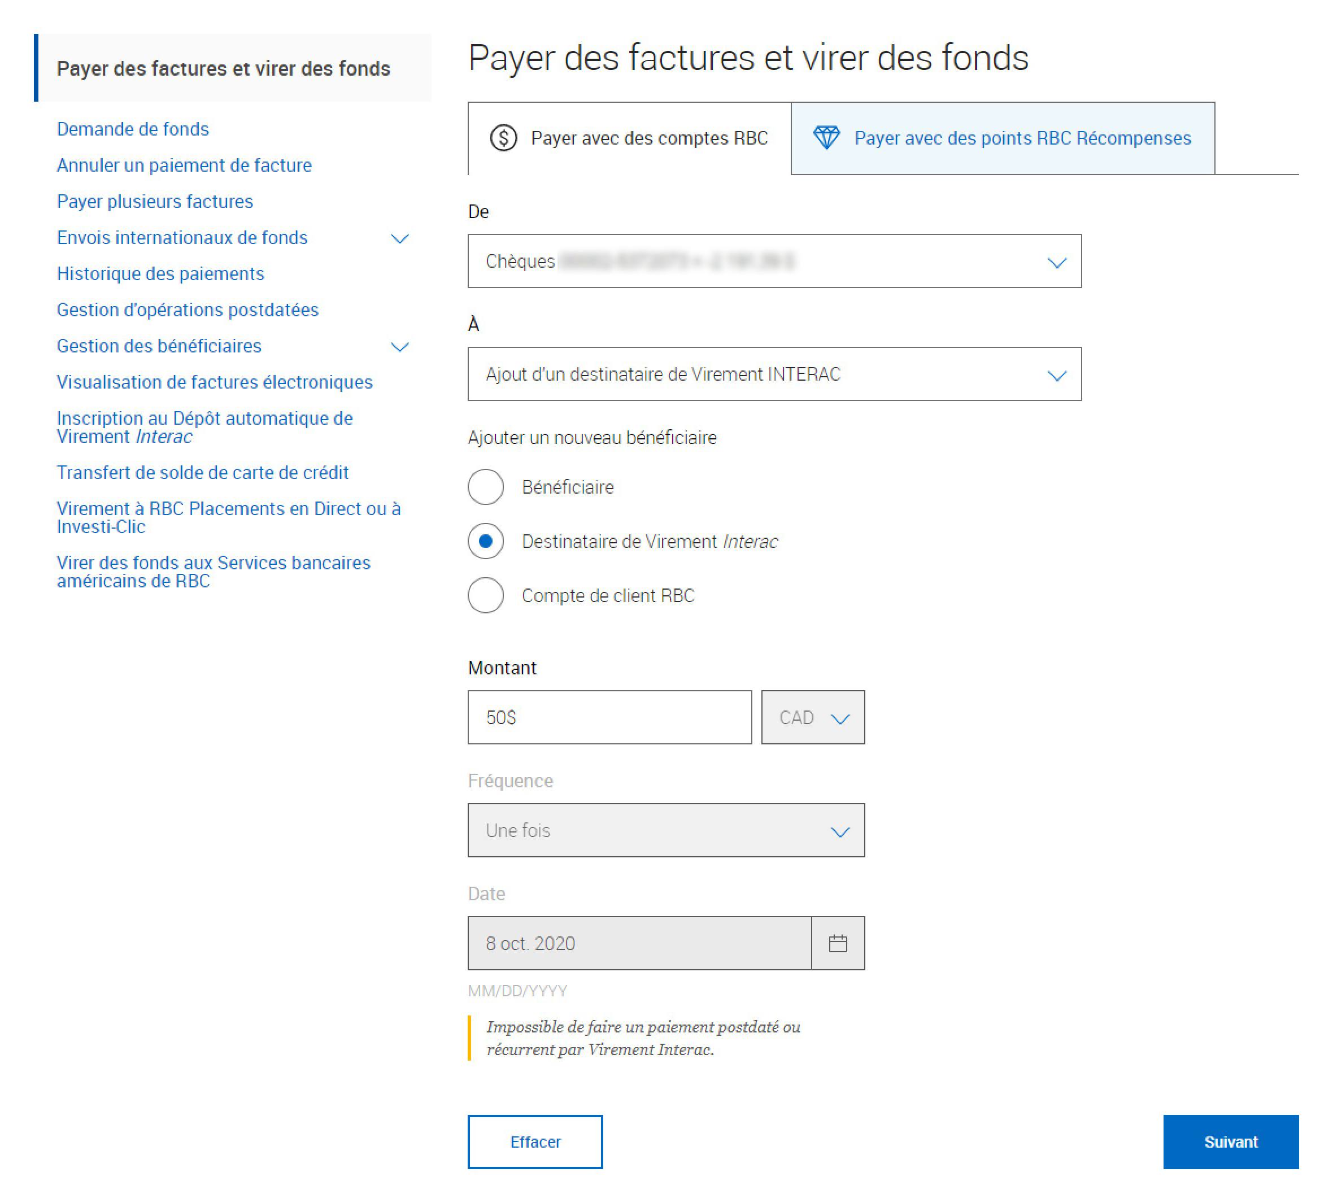Go to Annuler un paiement de facture

(x=184, y=165)
